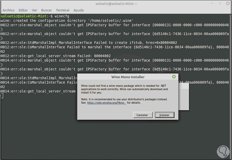Click the solvetic@solvetic-Mint prompt text
This screenshot has width=232, height=160.
[x=24, y=16]
